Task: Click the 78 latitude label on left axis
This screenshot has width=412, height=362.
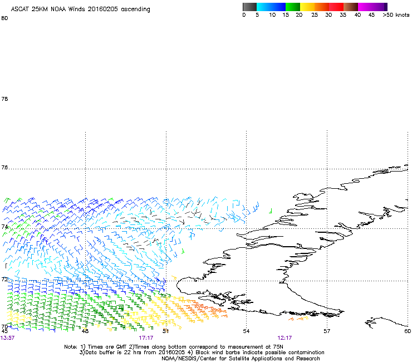Action: [4, 99]
